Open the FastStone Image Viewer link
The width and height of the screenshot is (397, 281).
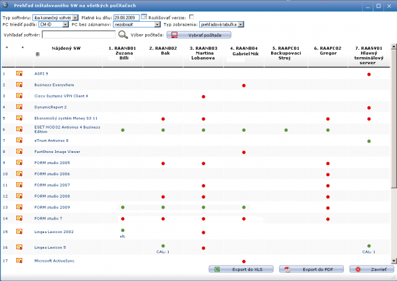pos(57,152)
